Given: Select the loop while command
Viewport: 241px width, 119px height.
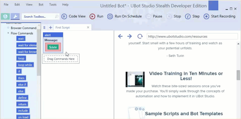Looking at the screenshot, I should pyautogui.click(x=25, y=65).
